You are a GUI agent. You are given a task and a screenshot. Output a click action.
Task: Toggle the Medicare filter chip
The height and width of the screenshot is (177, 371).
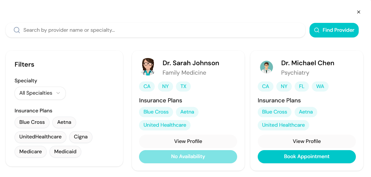pyautogui.click(x=30, y=152)
